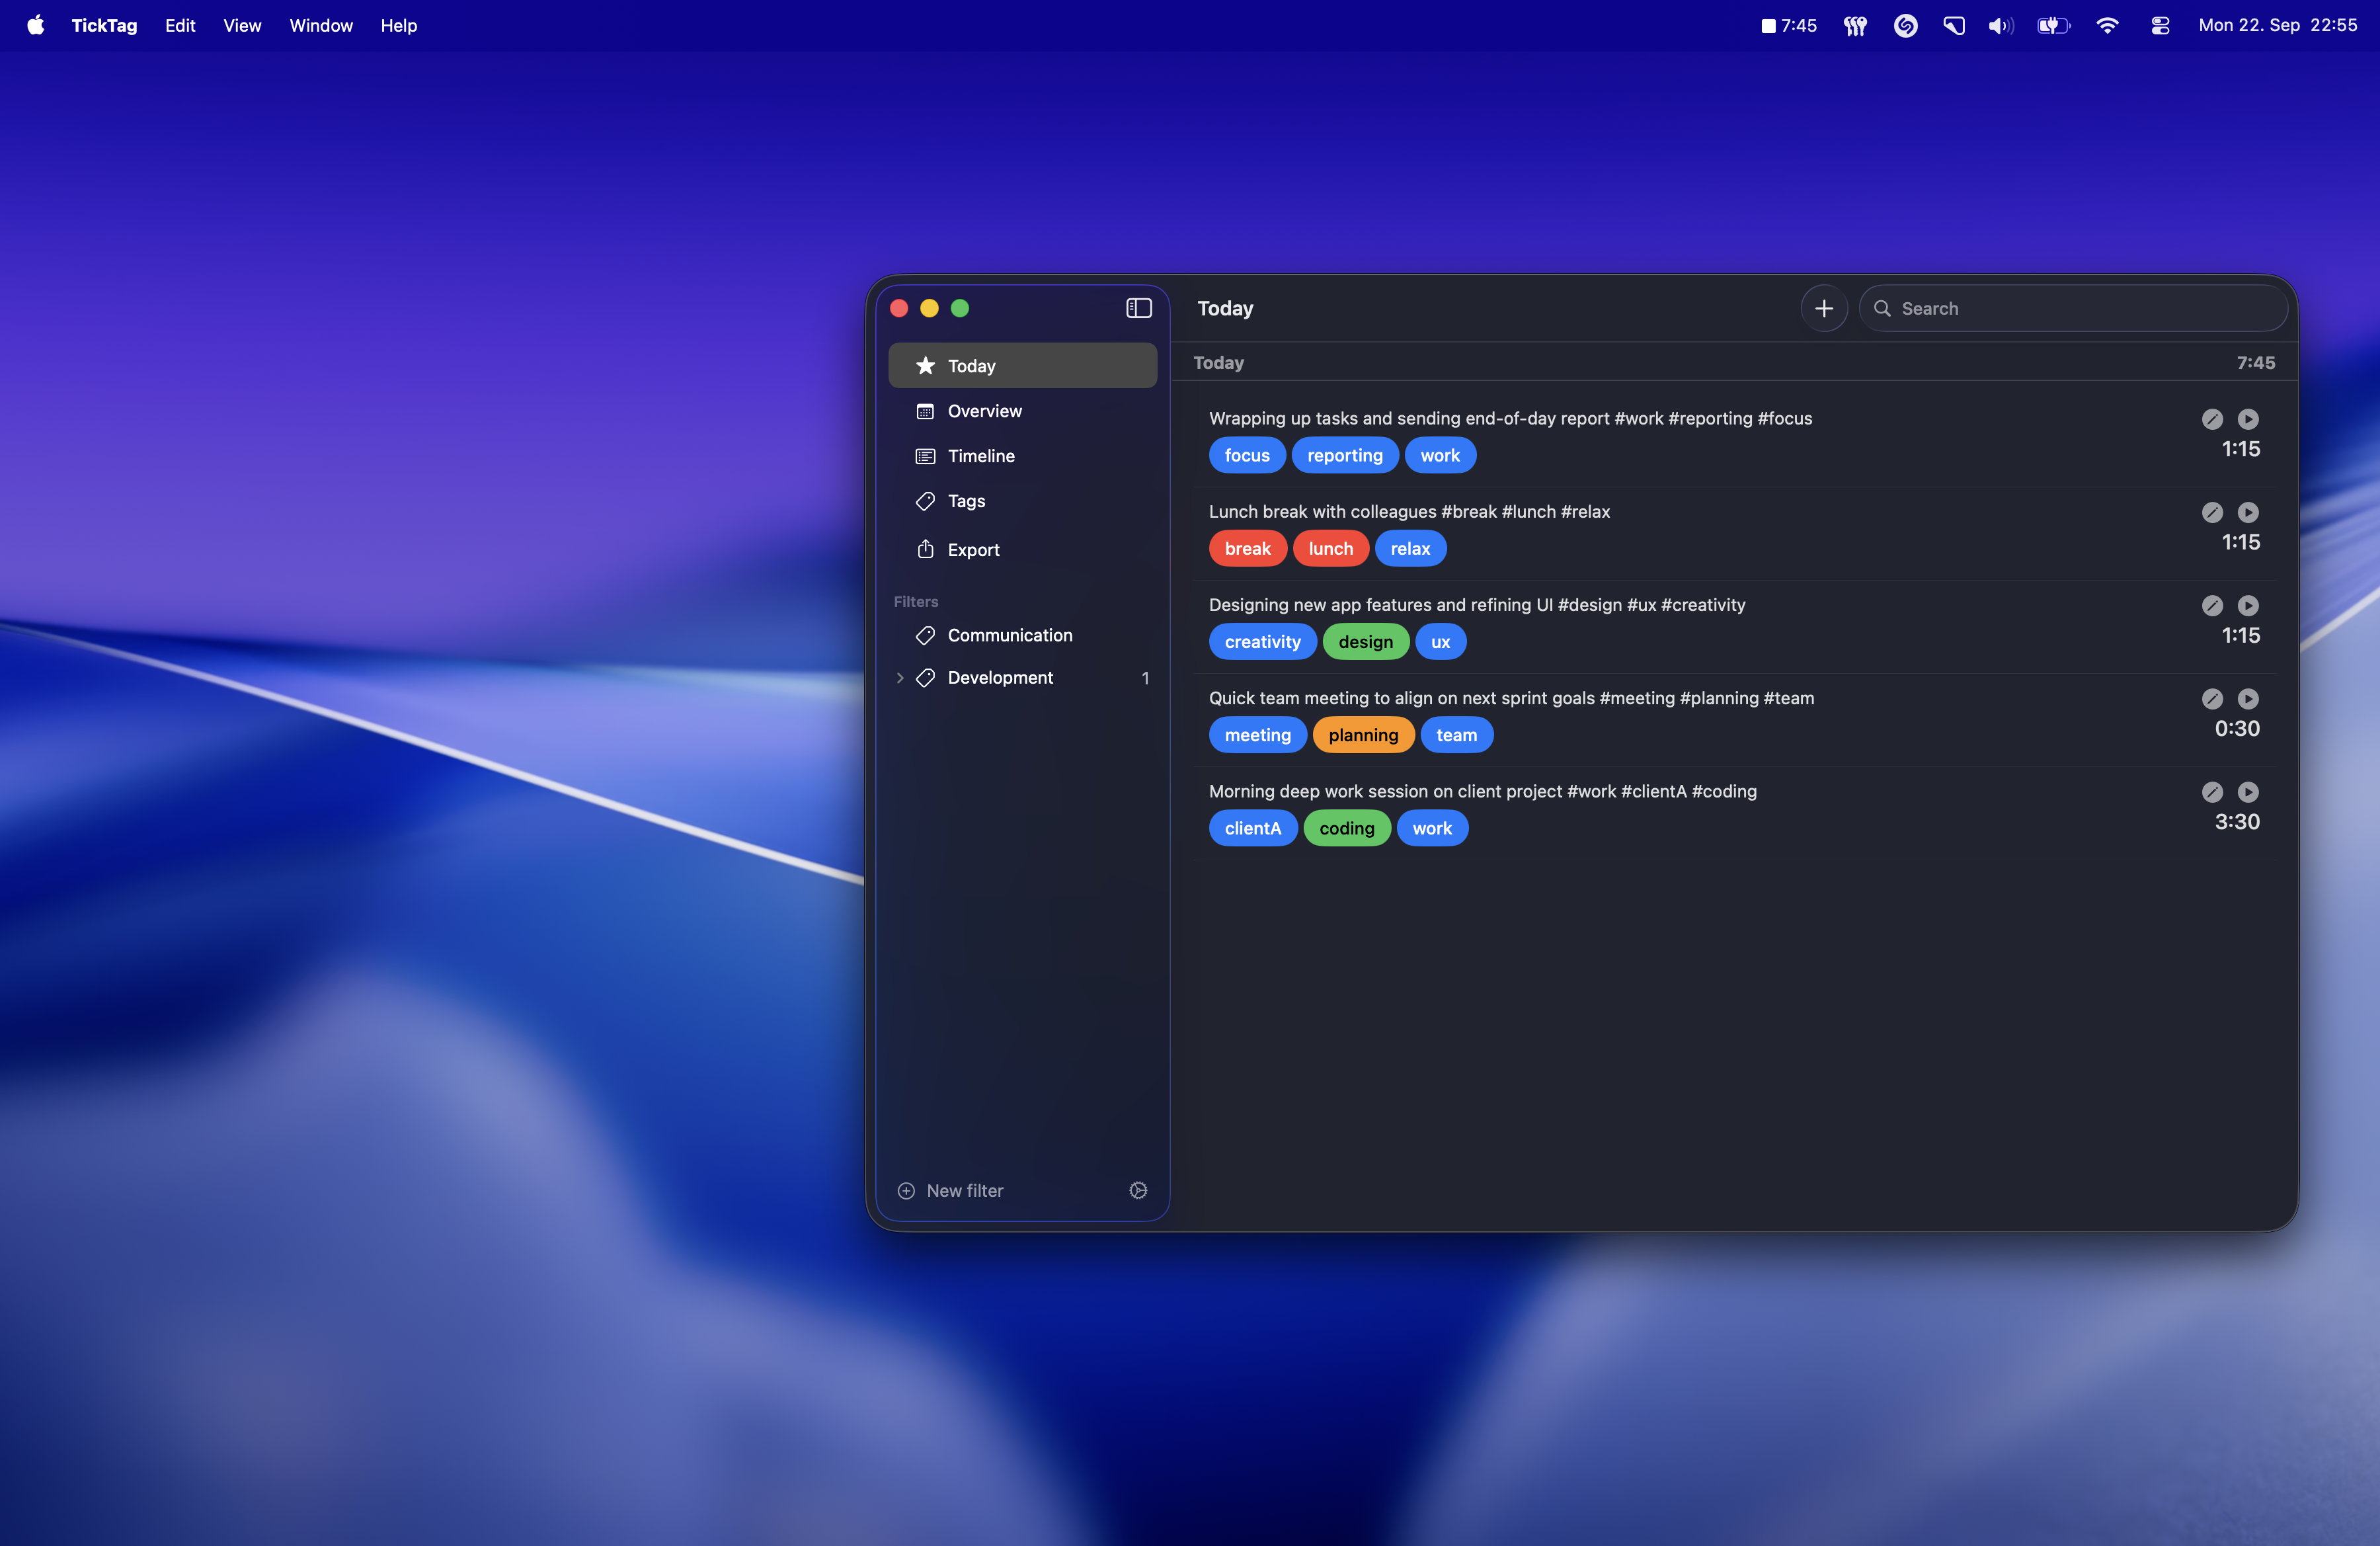Edit the Quick team meeting entry

tap(2211, 699)
